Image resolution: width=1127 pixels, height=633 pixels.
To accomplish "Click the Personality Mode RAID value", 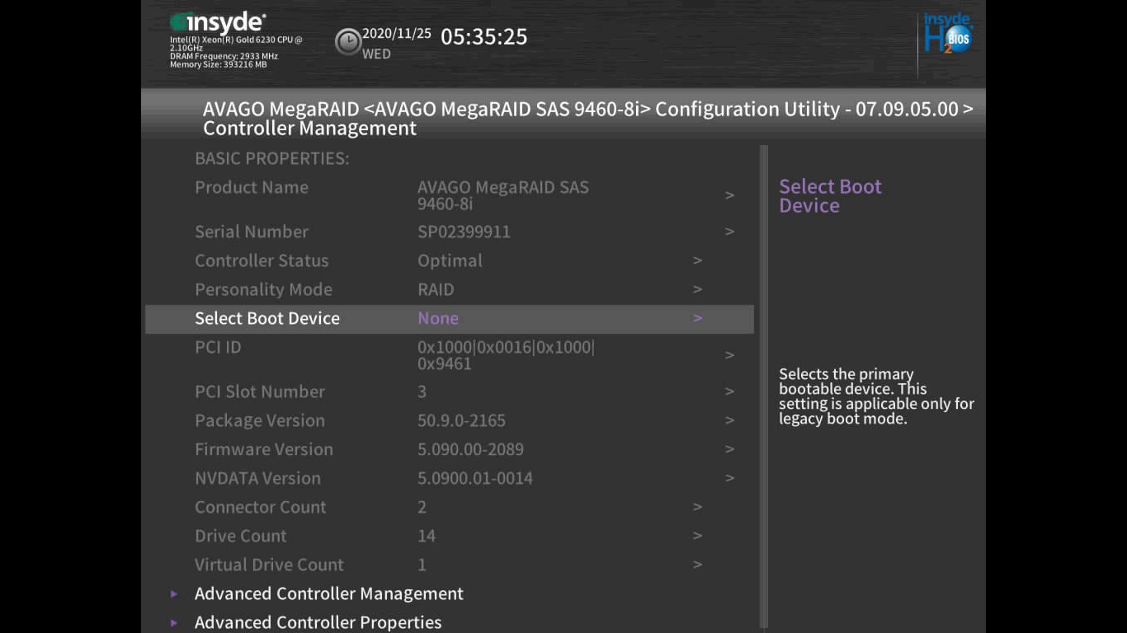I will tap(436, 289).
